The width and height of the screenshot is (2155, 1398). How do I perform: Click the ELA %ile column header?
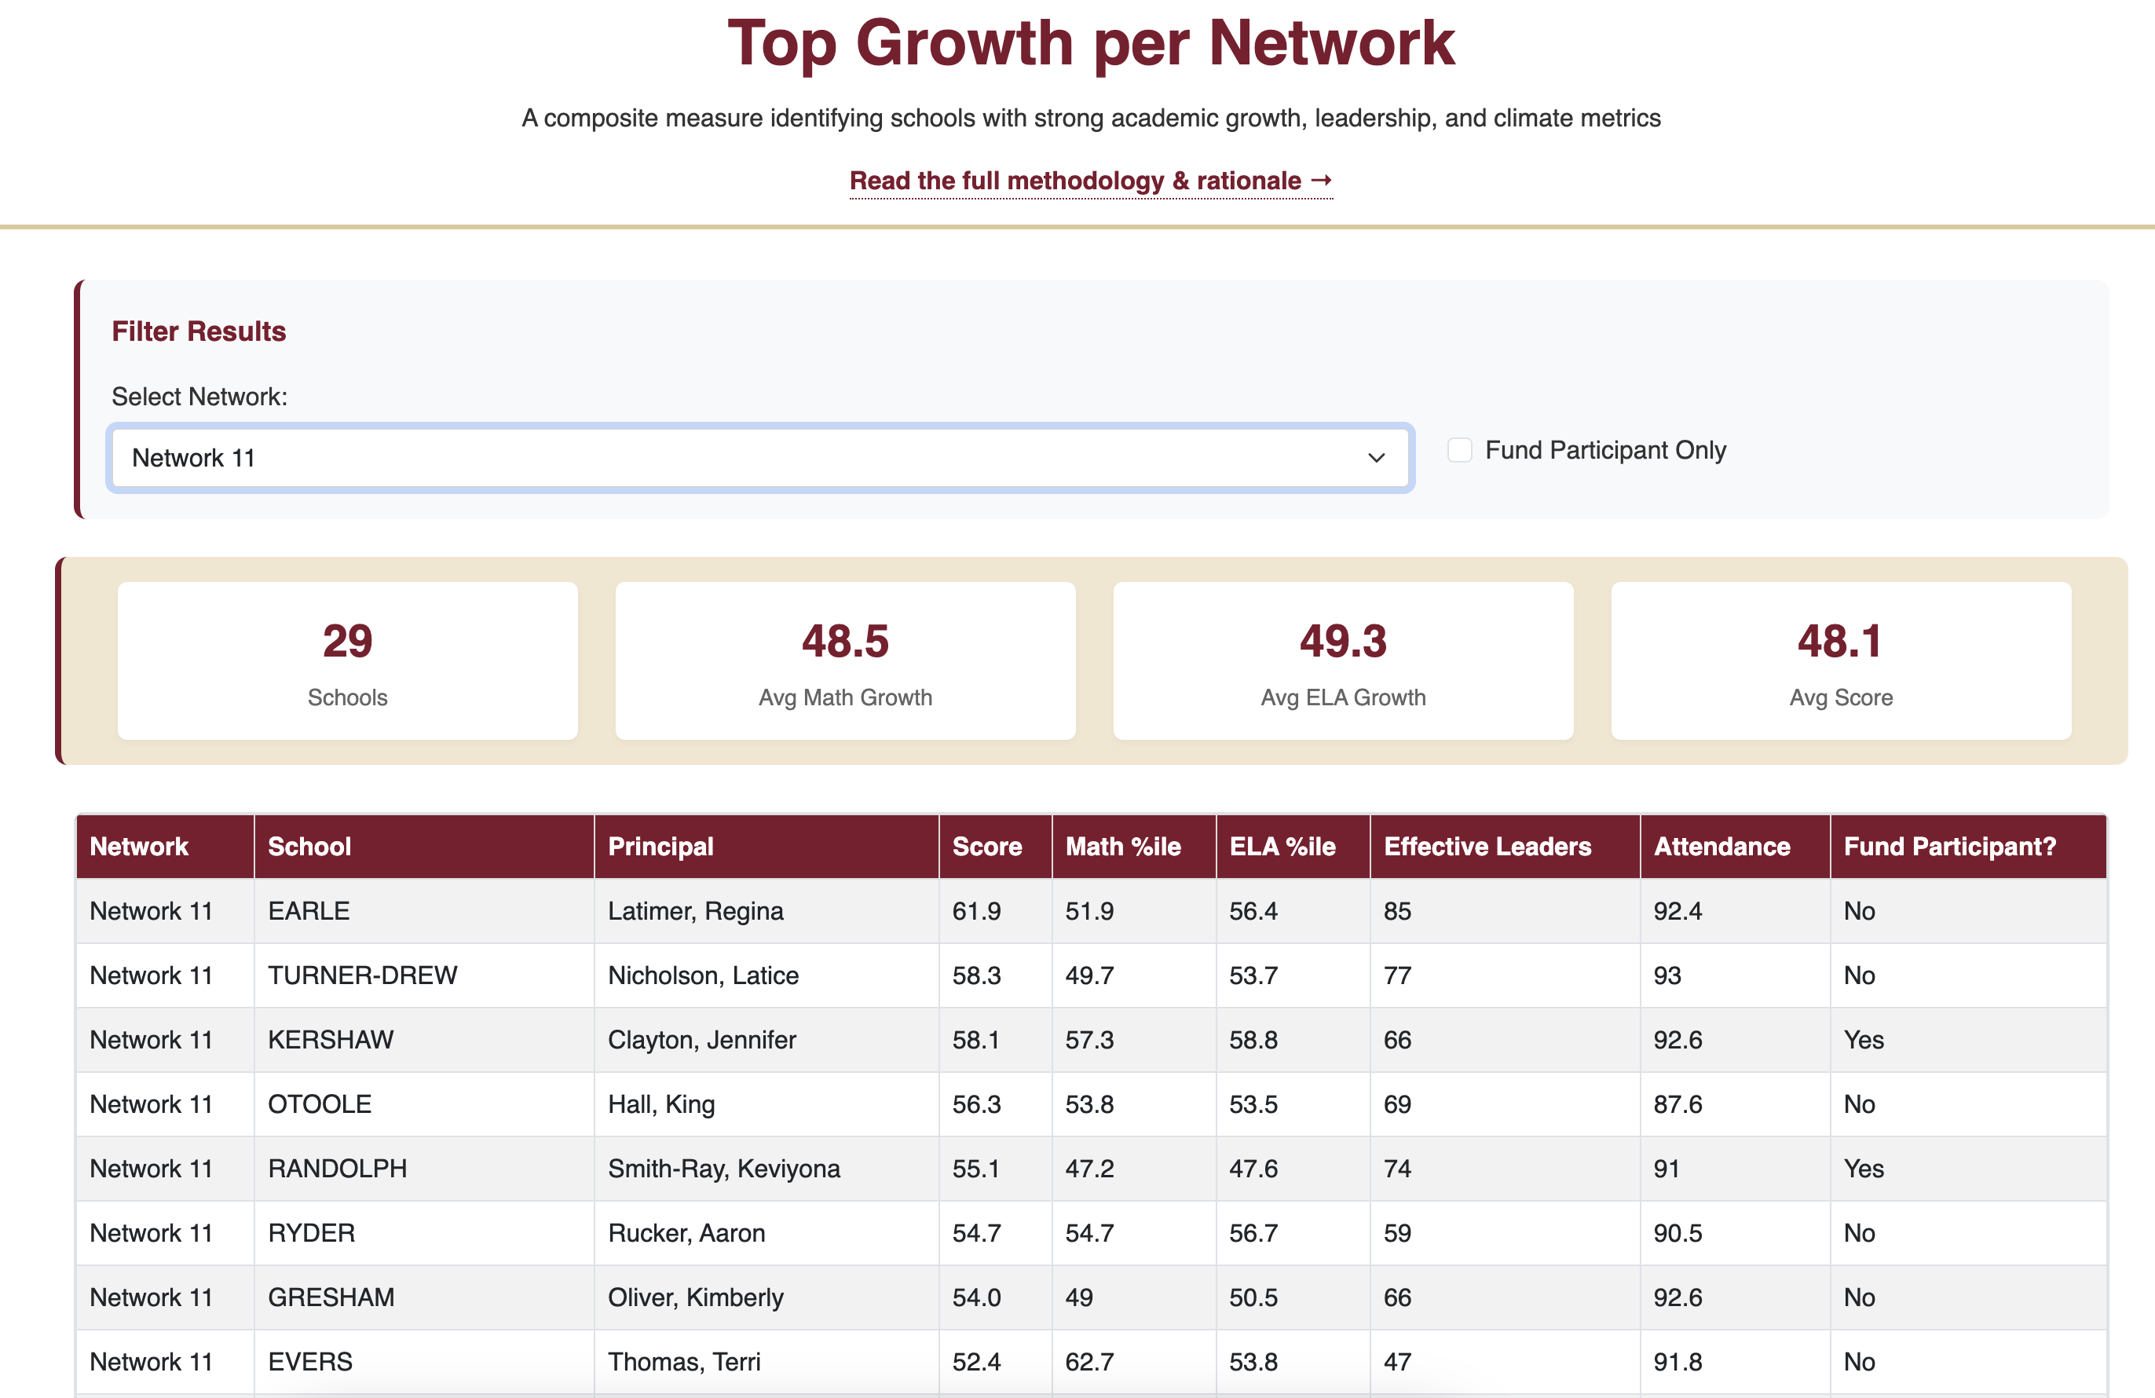pyautogui.click(x=1282, y=847)
